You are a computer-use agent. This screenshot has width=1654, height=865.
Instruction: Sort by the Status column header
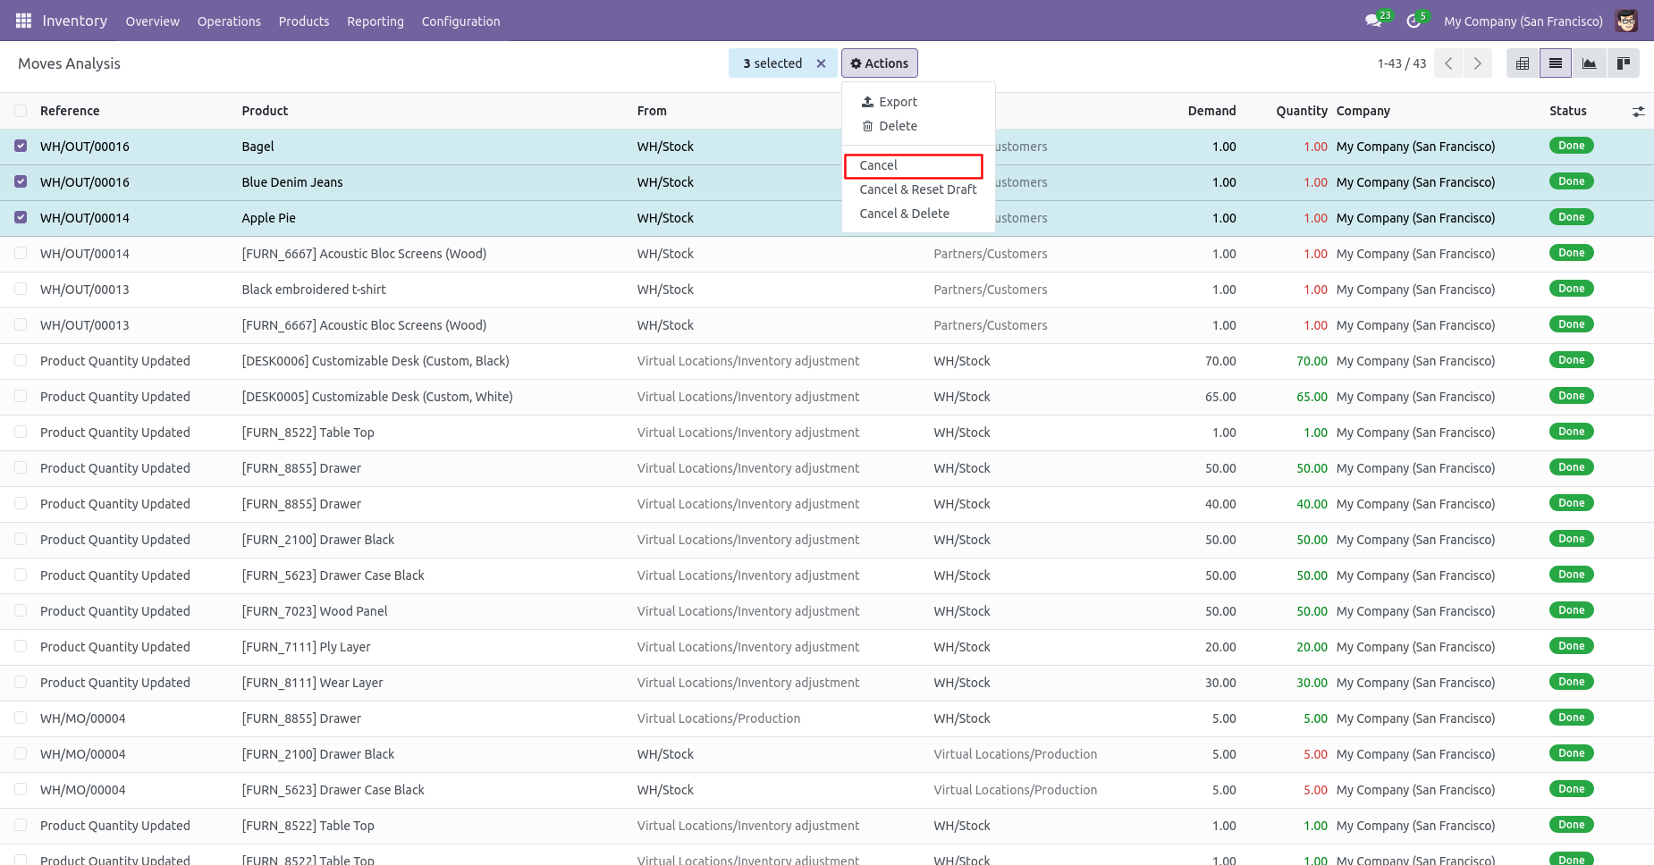1567,111
